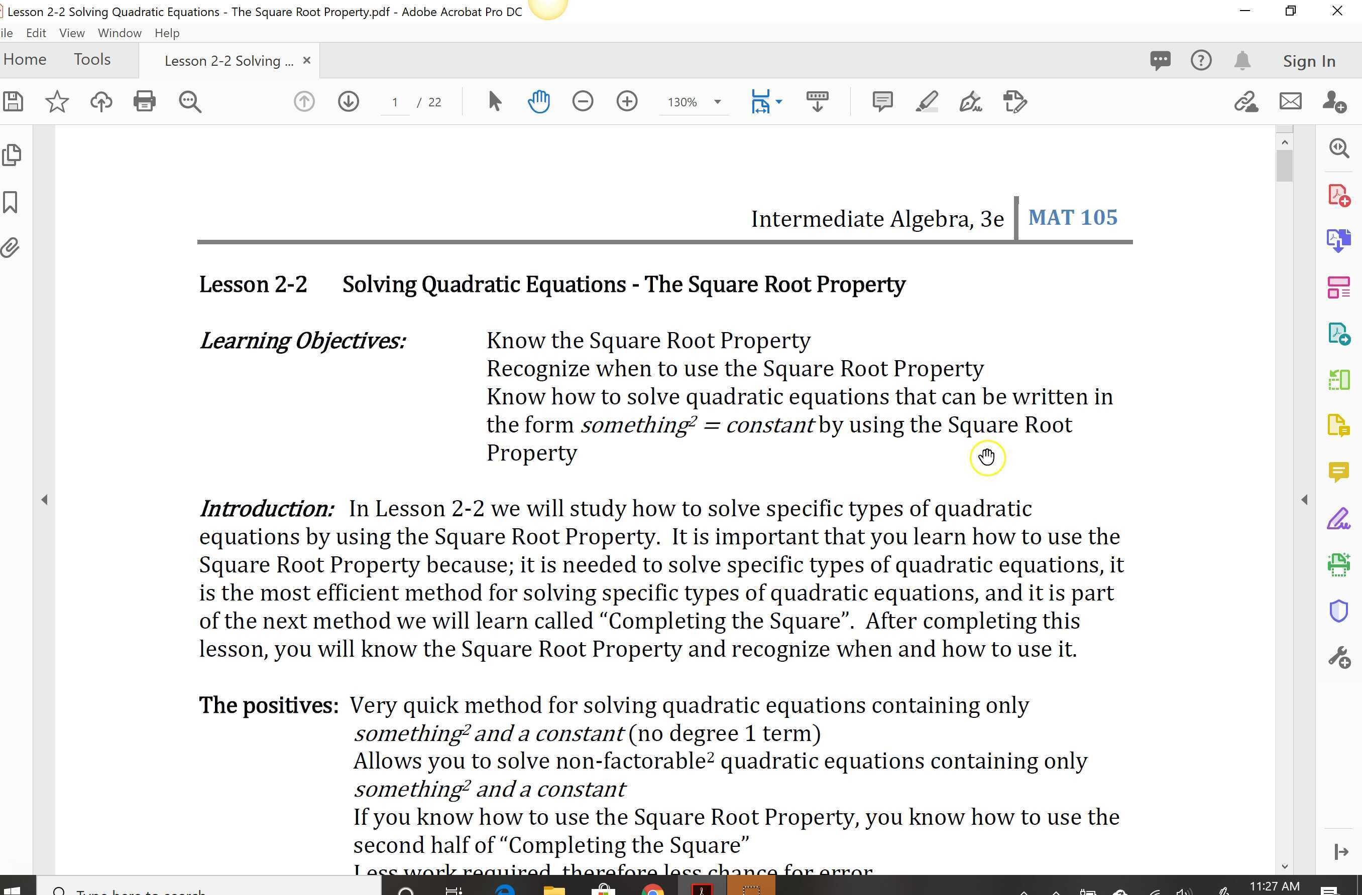The image size is (1362, 895).
Task: Select the Hand pan tool
Action: coord(538,102)
